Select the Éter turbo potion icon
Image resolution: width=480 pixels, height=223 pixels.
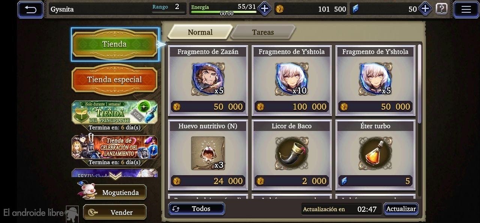pos(375,153)
